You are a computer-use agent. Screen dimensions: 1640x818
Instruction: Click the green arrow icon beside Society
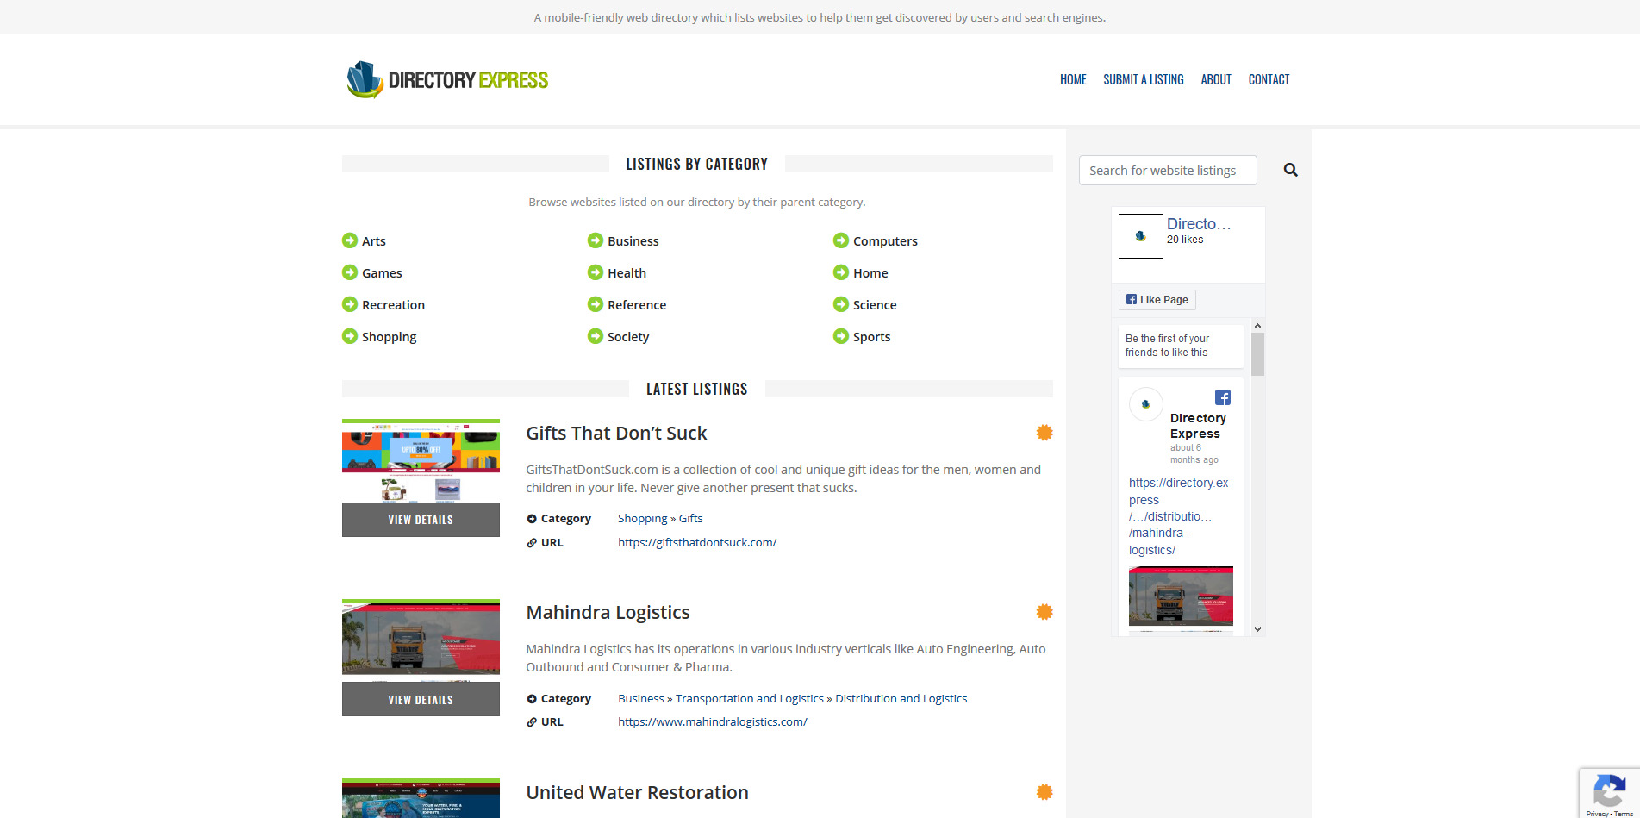596,336
